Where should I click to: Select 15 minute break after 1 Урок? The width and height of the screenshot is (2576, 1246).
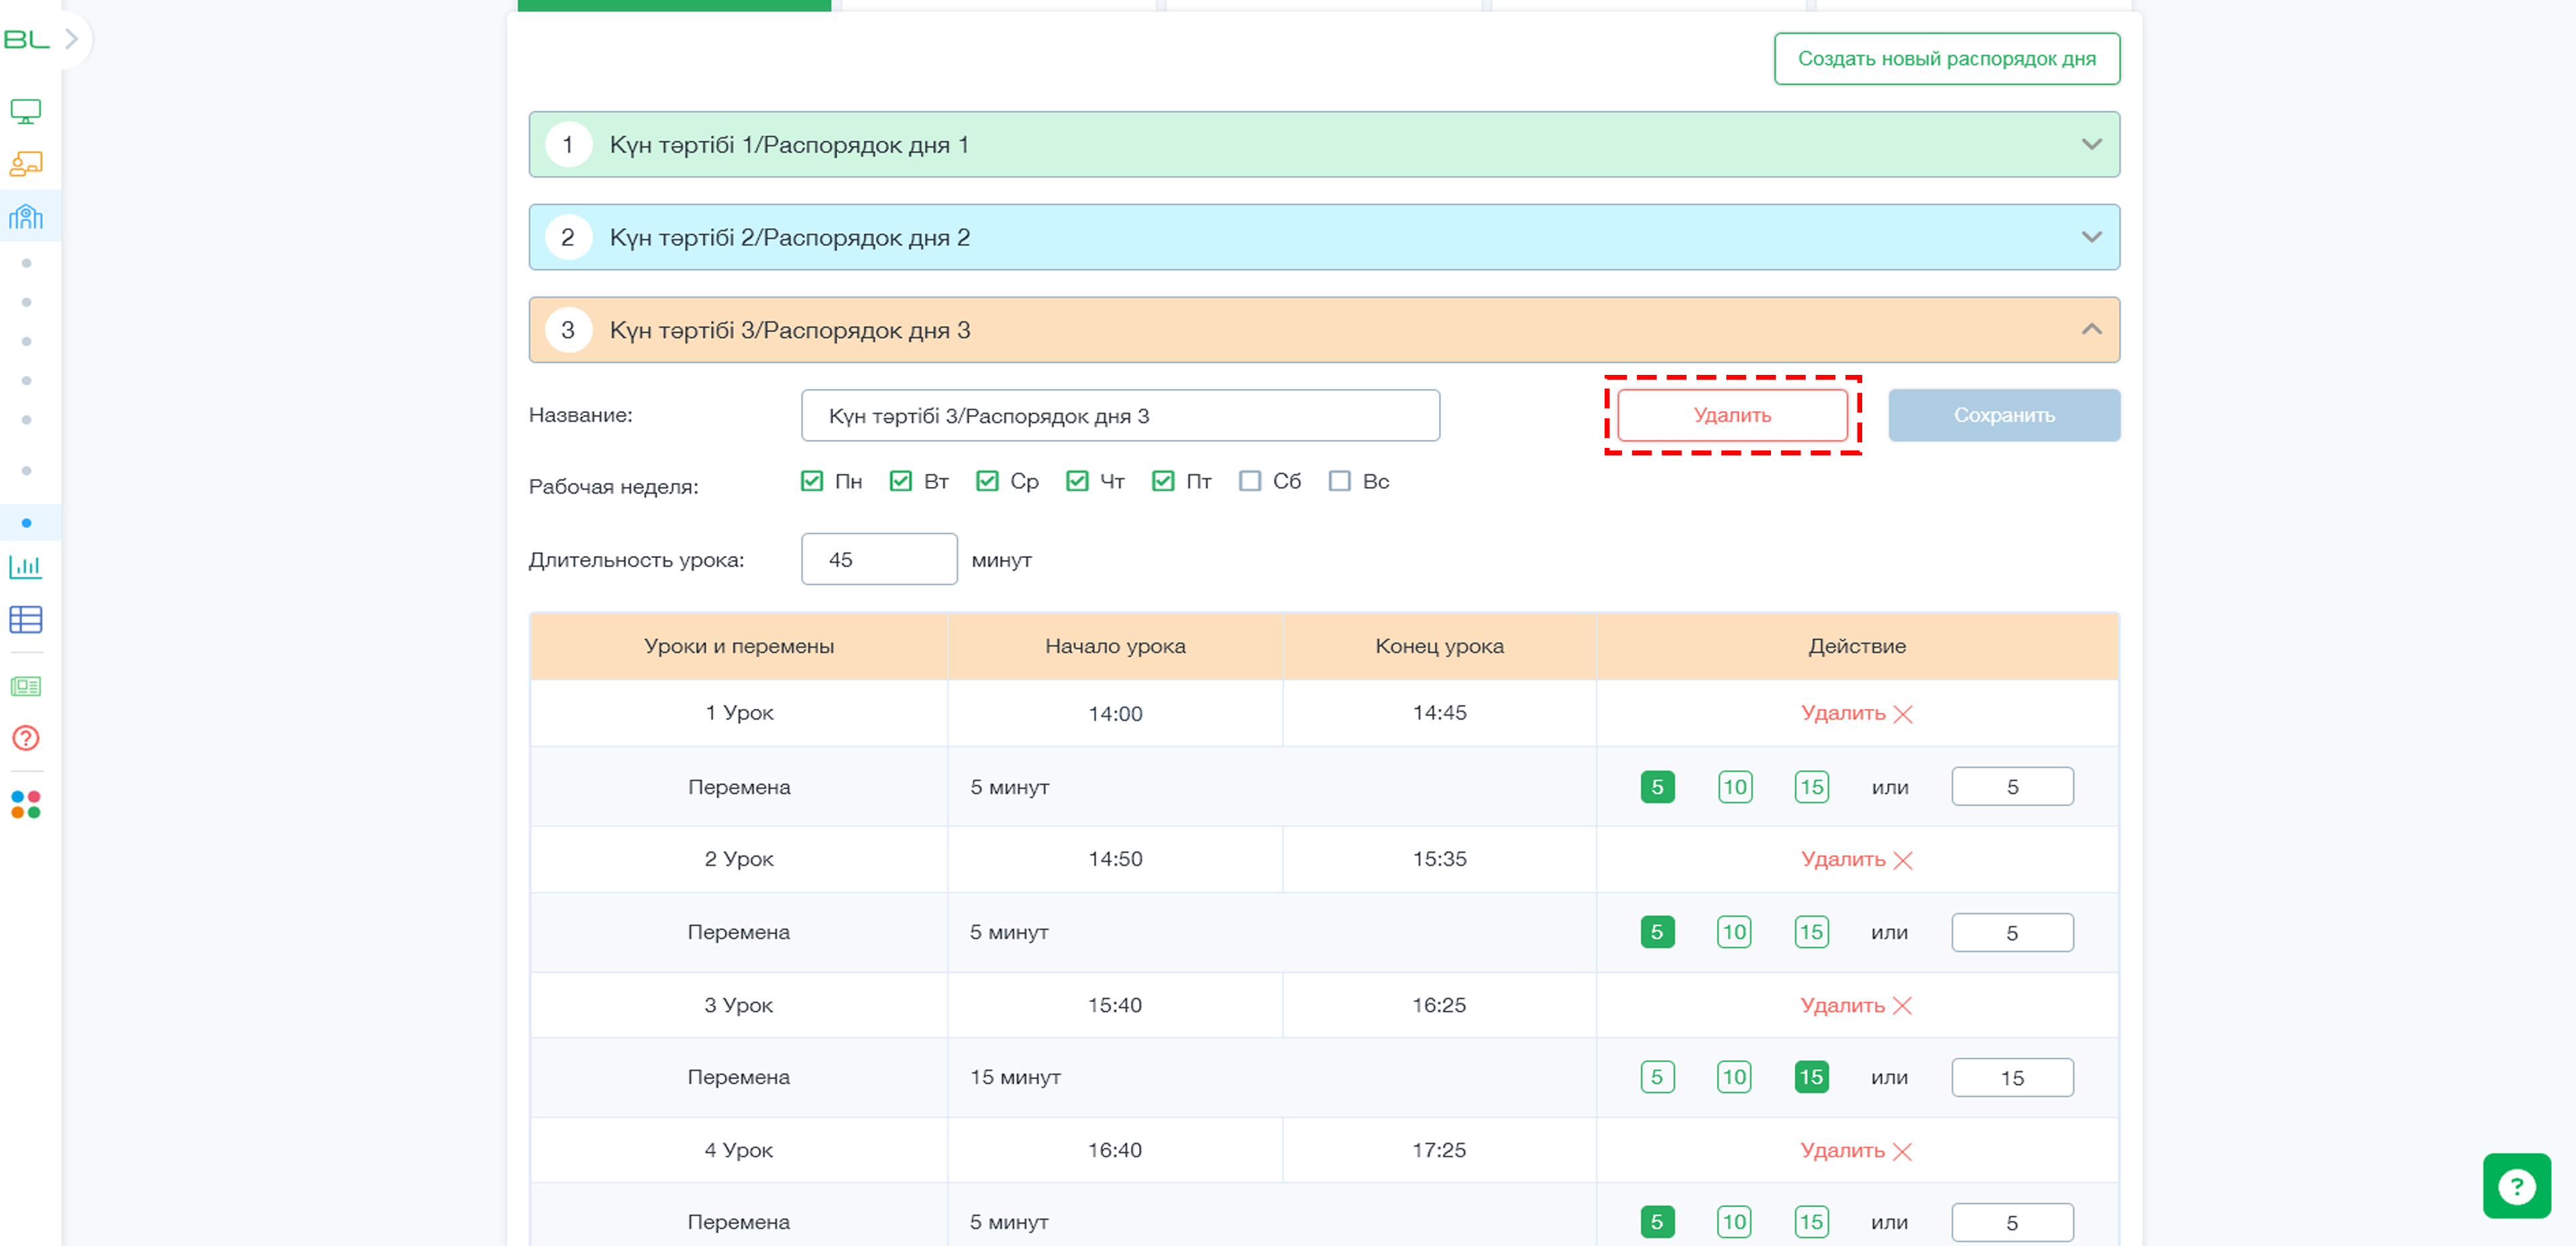pyautogui.click(x=1812, y=787)
